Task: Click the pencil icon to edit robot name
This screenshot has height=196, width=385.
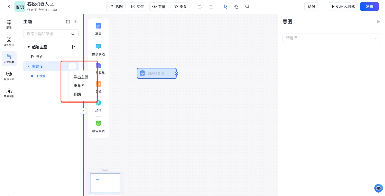Action: click(52, 4)
